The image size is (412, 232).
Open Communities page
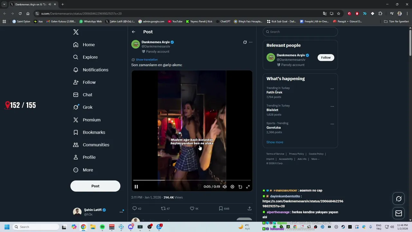[x=91, y=145]
